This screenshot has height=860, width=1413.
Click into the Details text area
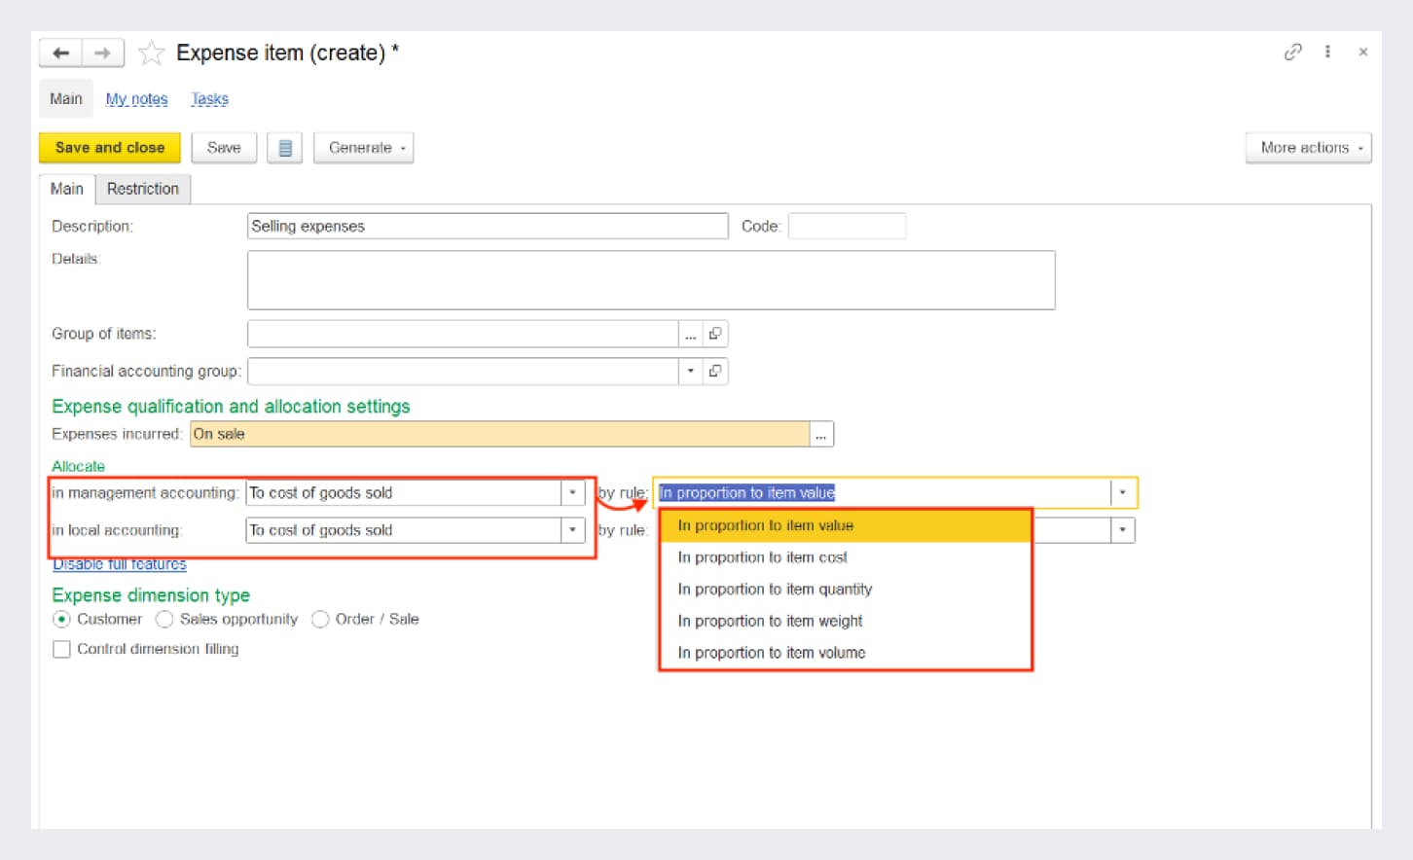[650, 280]
